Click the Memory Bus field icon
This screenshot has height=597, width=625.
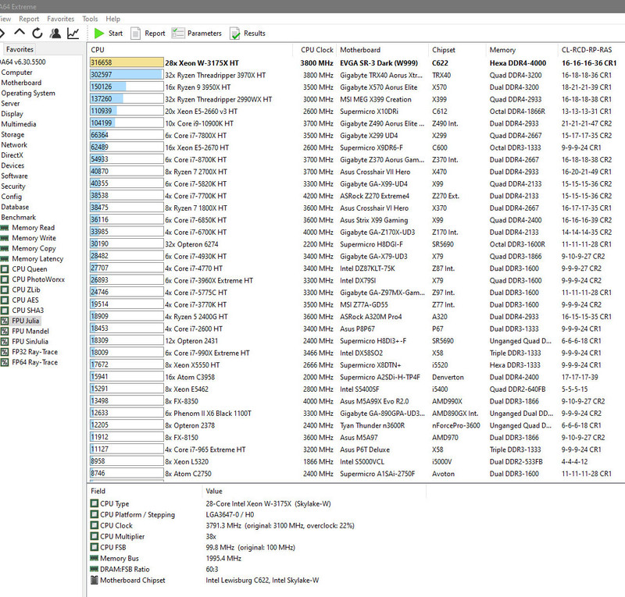[95, 558]
